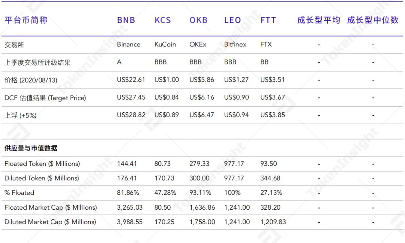The height and width of the screenshot is (243, 405).
Task: Select the % Floated row label
Action: pyautogui.click(x=19, y=193)
